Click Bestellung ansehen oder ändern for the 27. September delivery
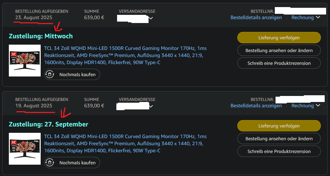 [x=279, y=138]
